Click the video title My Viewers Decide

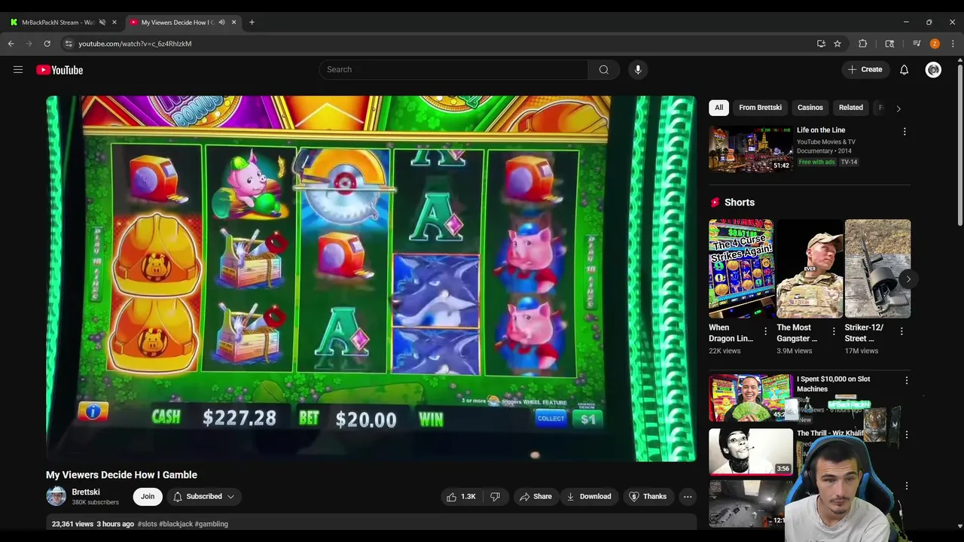(x=121, y=475)
